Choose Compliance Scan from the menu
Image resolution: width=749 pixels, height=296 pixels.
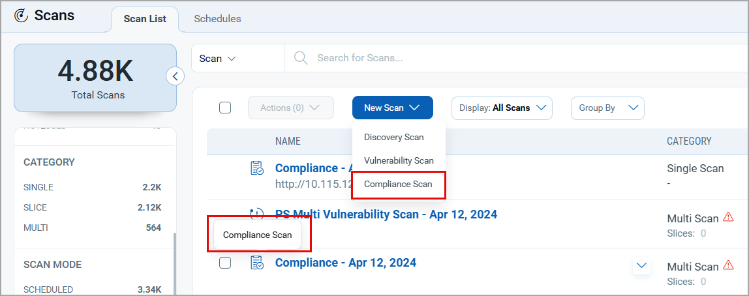[399, 185]
